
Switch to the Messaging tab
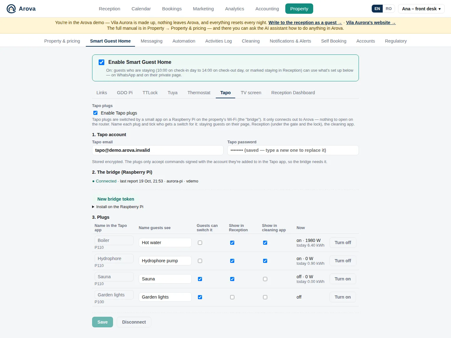coord(152,41)
